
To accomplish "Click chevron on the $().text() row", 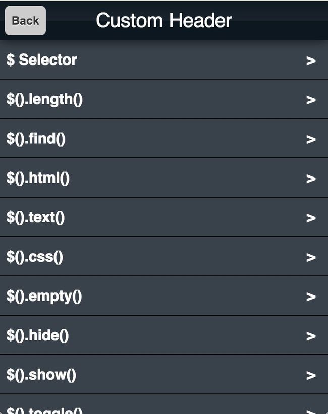I will 311,218.
